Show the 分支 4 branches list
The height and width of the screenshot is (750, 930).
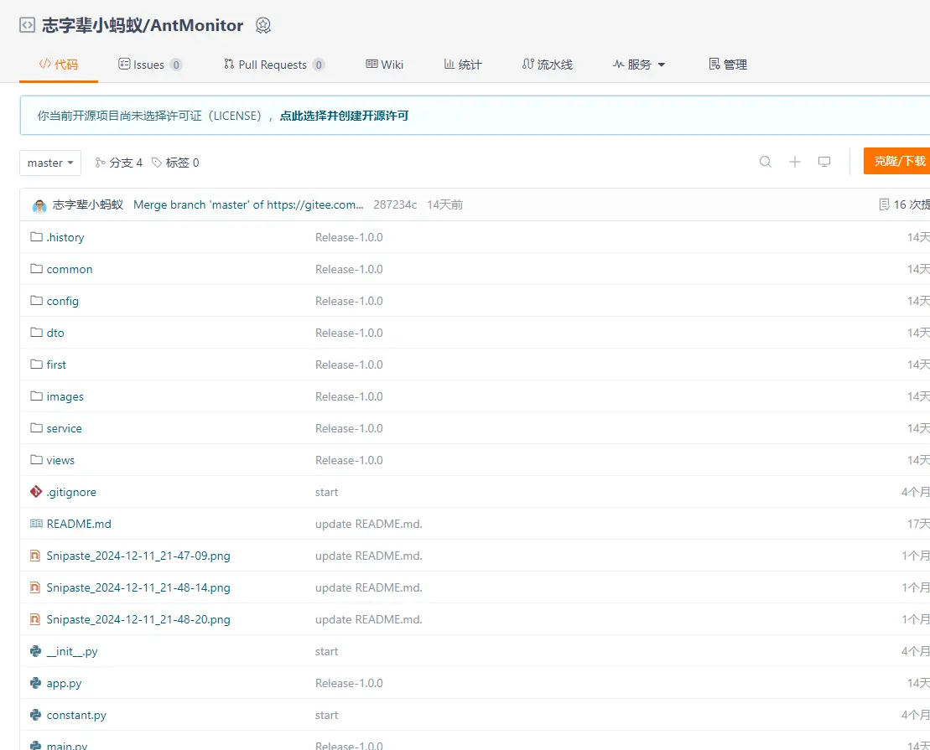tap(119, 163)
